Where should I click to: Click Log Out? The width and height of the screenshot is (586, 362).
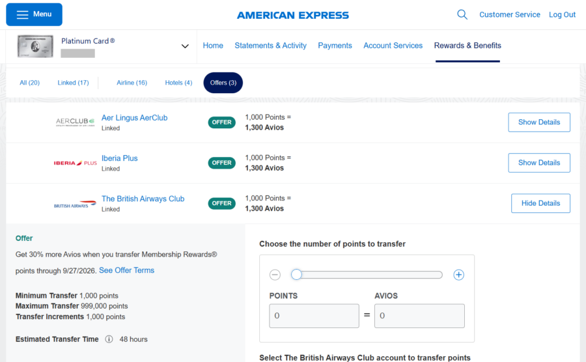click(562, 14)
